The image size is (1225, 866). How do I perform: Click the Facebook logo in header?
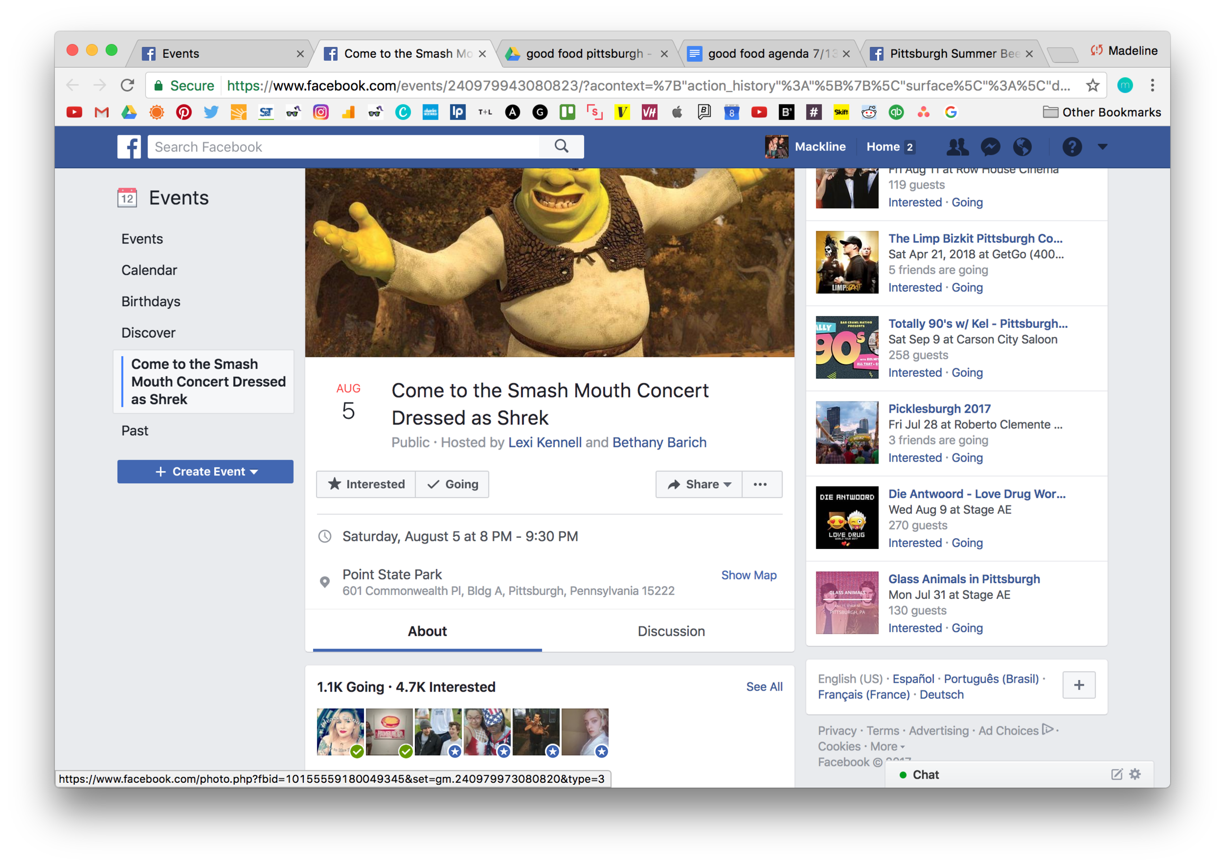tap(128, 147)
